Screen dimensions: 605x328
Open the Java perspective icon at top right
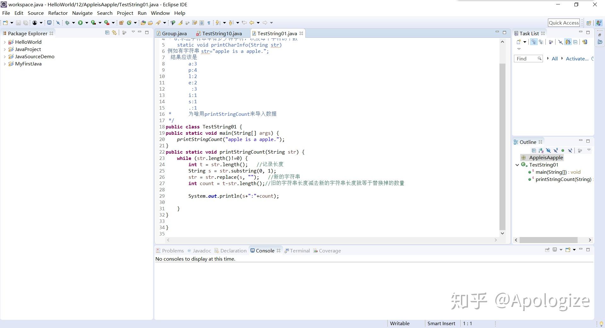599,23
